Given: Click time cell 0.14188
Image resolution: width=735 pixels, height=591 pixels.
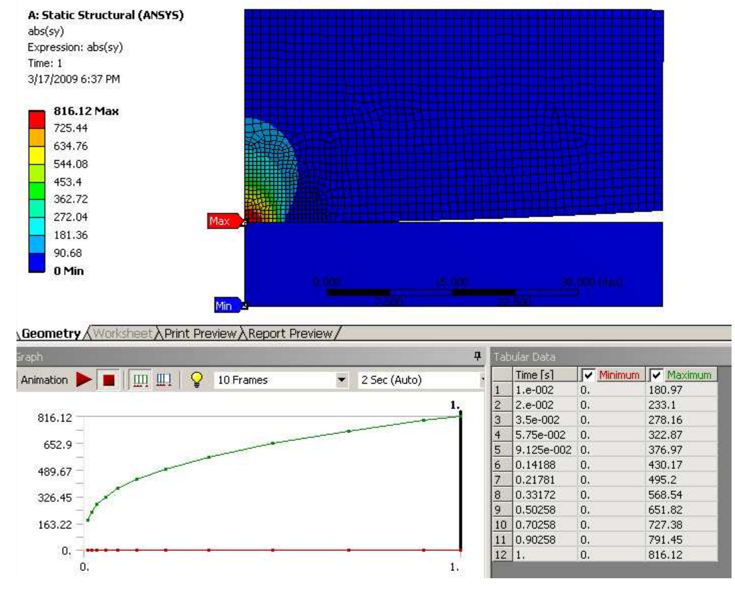Looking at the screenshot, I should [x=545, y=464].
